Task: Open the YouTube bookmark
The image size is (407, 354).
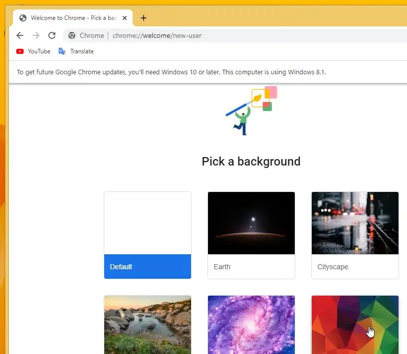Action: click(x=33, y=51)
